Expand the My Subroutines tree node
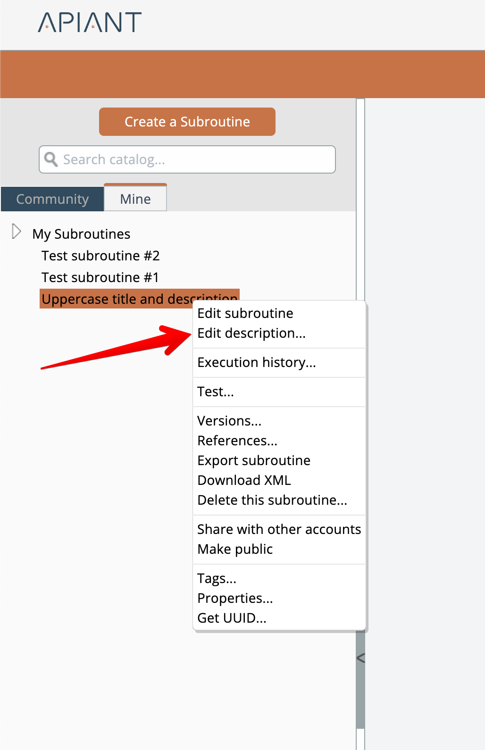Viewport: 485px width, 750px height. [17, 232]
